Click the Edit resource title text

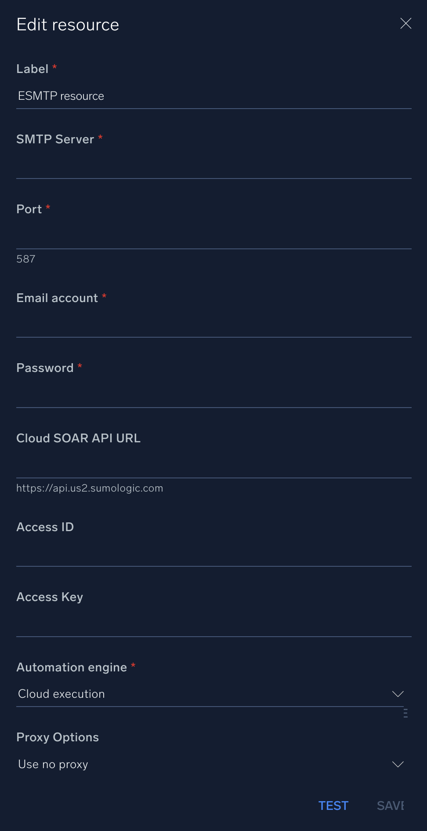click(x=68, y=25)
